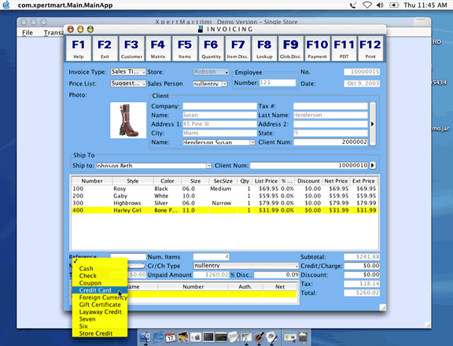The width and height of the screenshot is (453, 346).
Task: Open the F3 Customer function
Action: [x=131, y=49]
